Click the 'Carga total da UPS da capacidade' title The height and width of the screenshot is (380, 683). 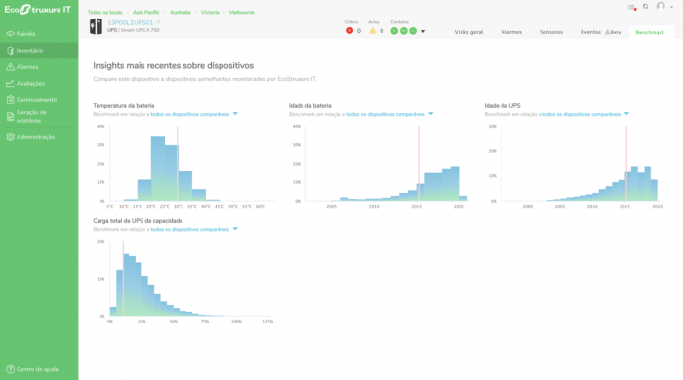coord(138,221)
